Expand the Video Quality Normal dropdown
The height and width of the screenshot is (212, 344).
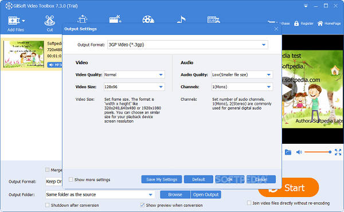pyautogui.click(x=161, y=74)
